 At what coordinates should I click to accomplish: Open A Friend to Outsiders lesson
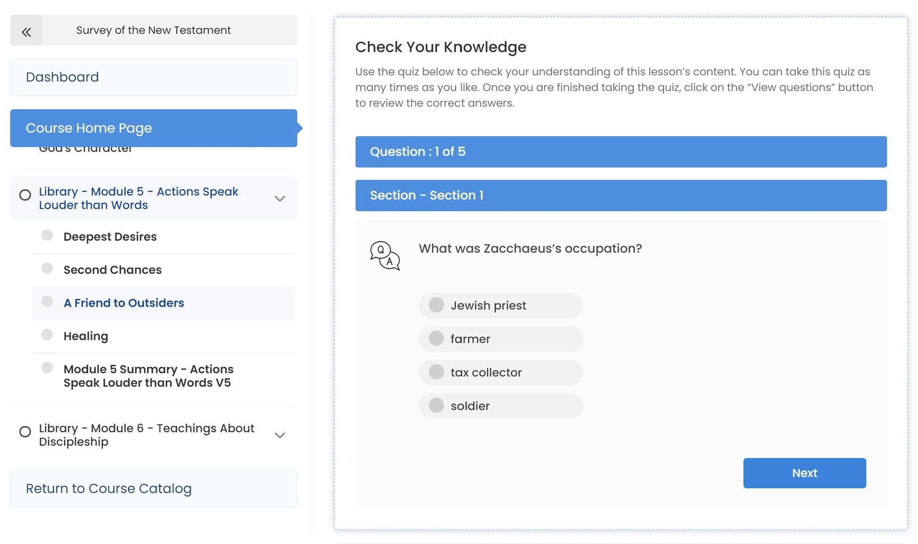124,303
